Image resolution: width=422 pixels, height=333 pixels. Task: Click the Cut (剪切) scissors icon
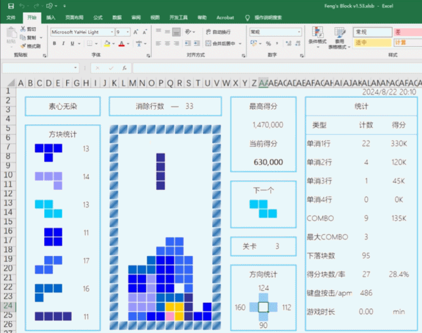tap(23, 29)
